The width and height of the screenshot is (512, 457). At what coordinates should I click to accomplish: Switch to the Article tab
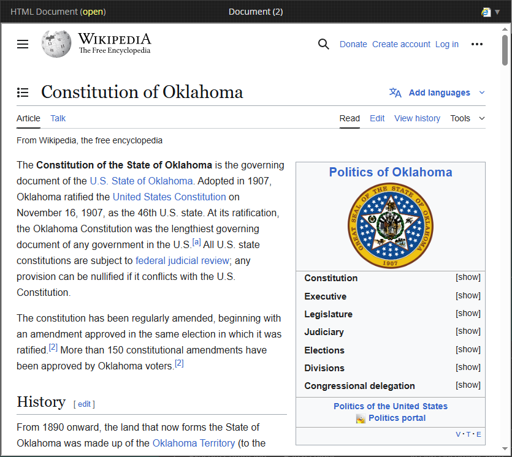(28, 118)
